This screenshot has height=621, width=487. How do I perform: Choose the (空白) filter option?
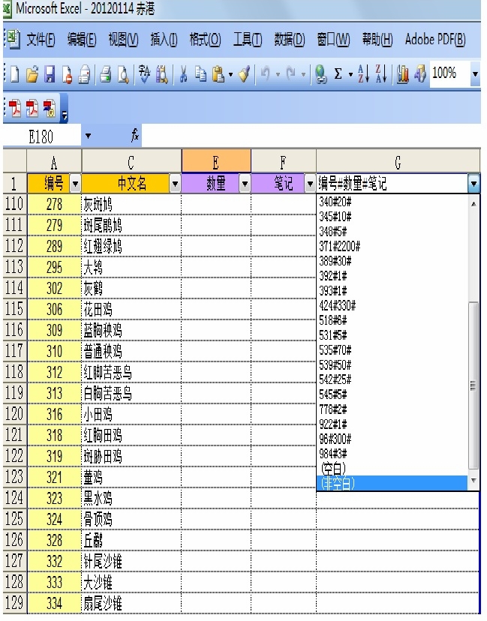point(332,470)
